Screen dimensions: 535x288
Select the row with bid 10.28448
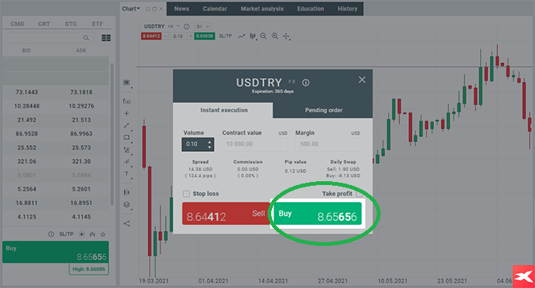click(x=56, y=106)
